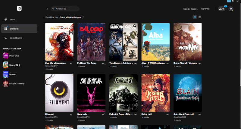Click the Star Wars Squadrons title text
This screenshot has height=129, width=241.
[55, 63]
